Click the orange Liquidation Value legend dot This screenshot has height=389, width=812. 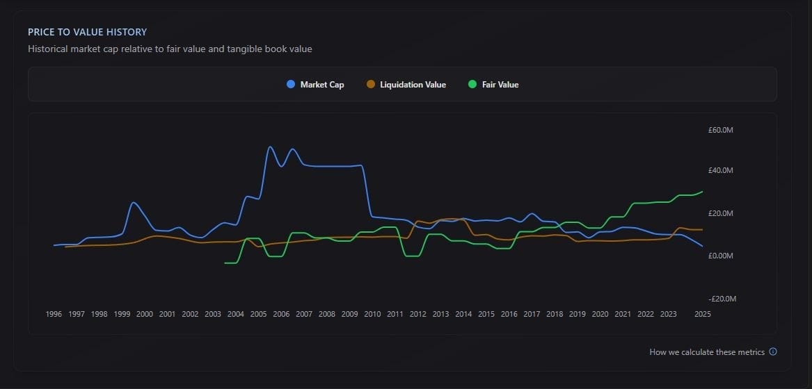coord(371,84)
